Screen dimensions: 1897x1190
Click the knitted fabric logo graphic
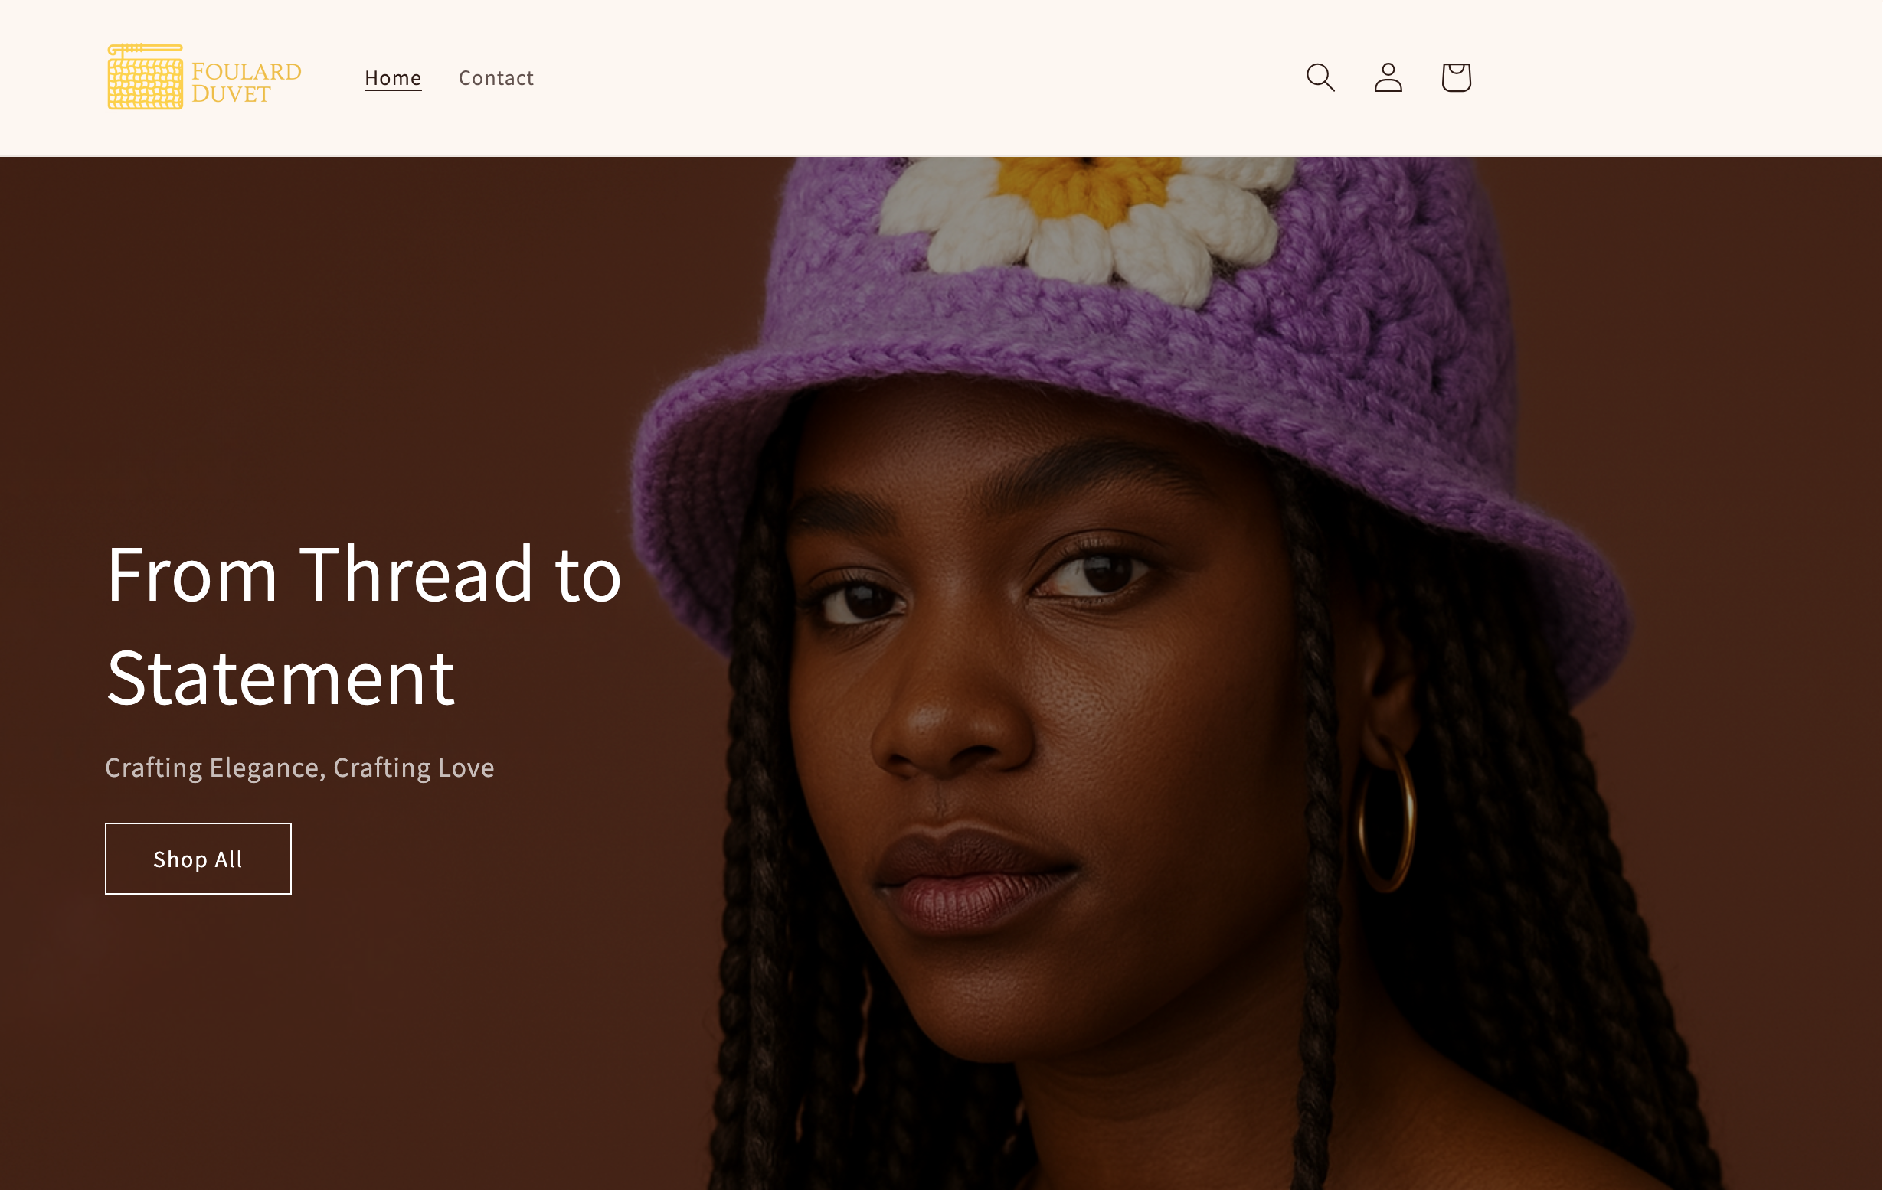(145, 77)
